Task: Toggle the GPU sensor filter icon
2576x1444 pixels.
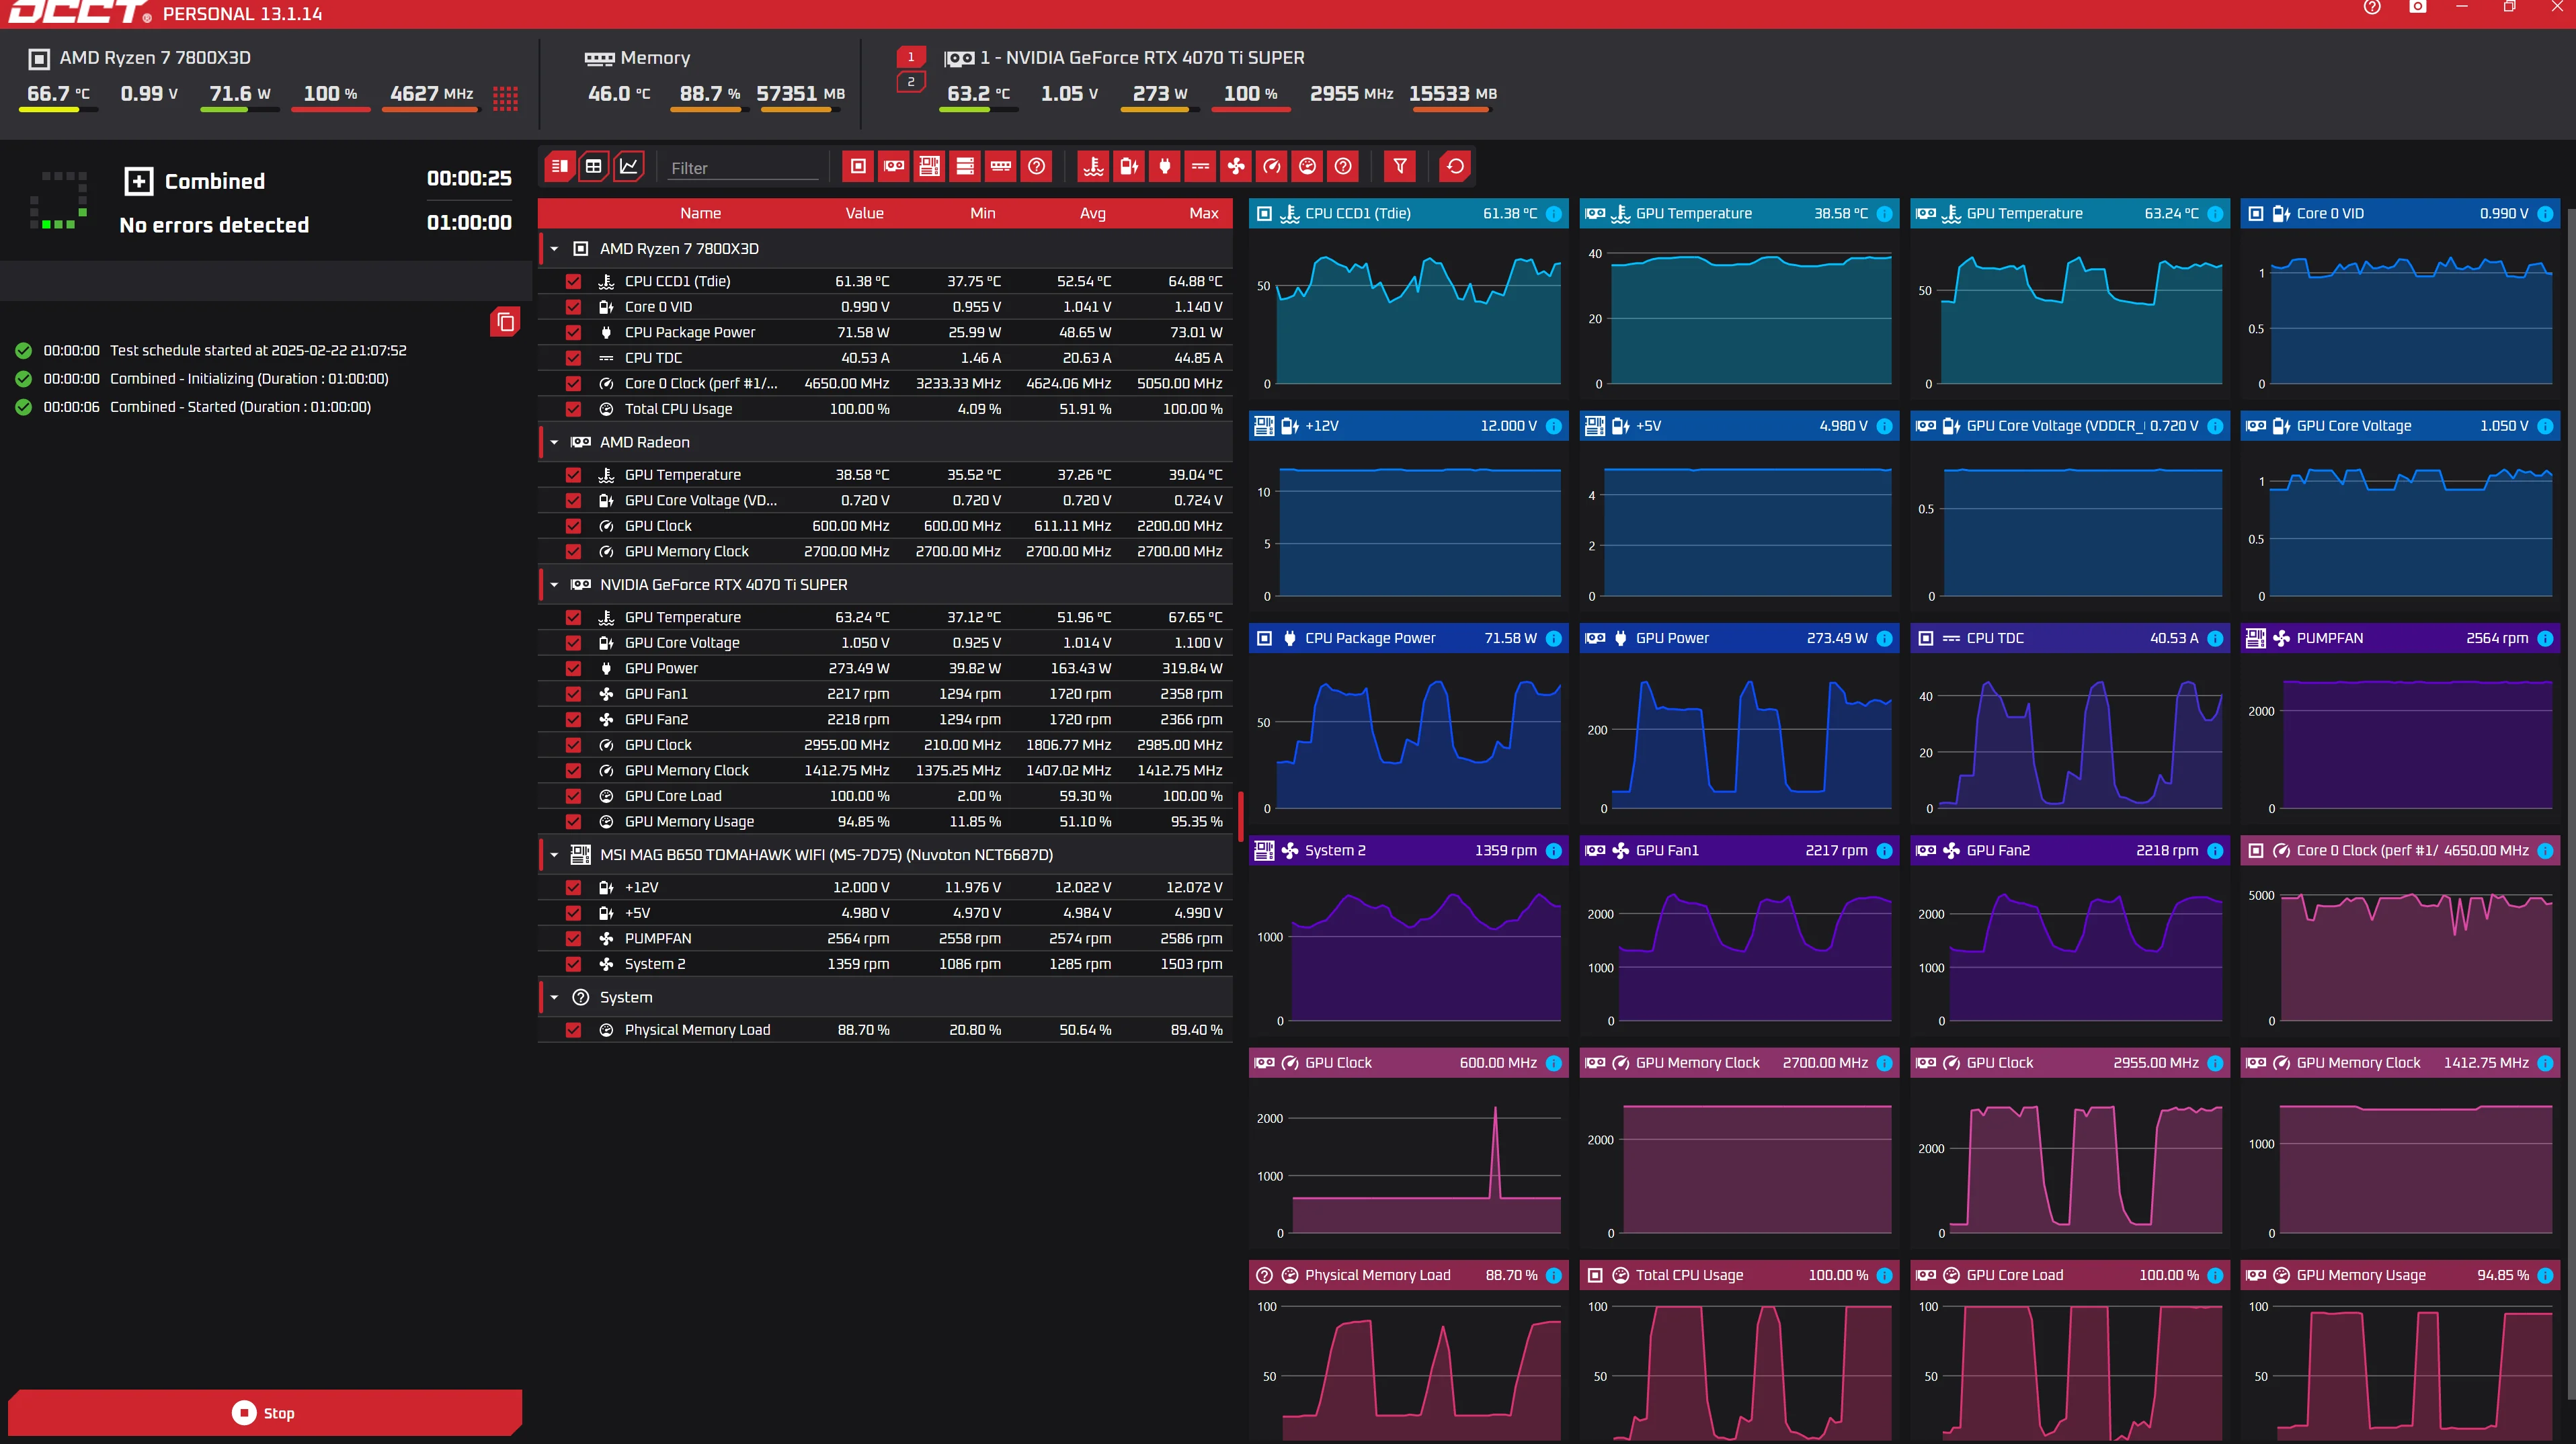Action: [894, 167]
